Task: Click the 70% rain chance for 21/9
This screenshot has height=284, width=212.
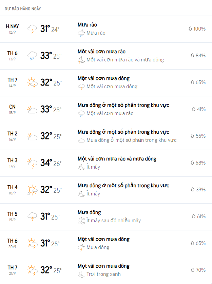Action: pos(200,270)
